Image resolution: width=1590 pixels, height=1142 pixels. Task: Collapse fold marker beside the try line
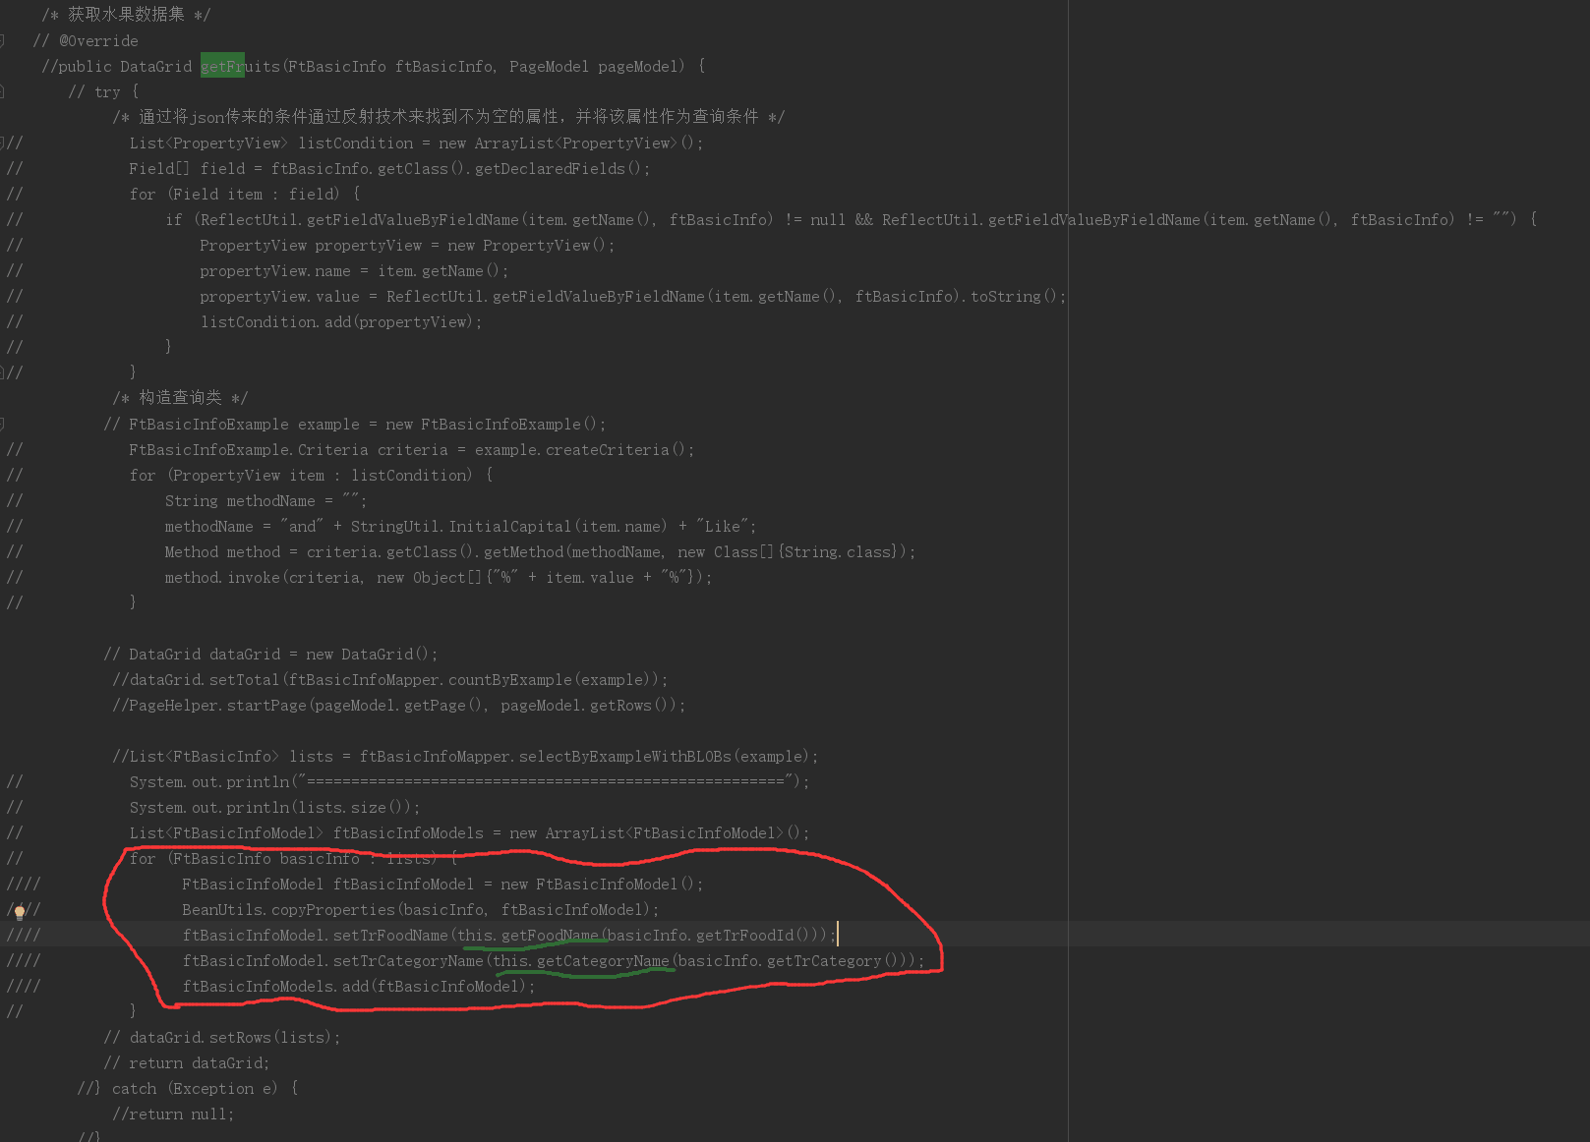[3, 91]
